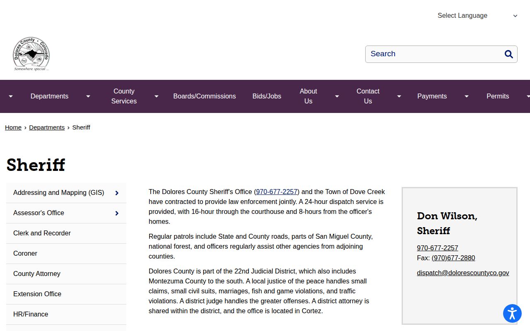Expand the Payments menu arrow
This screenshot has height=331, width=530.
(467, 96)
